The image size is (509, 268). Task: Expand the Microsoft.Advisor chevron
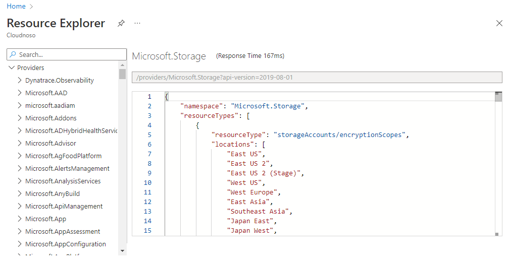coord(20,143)
